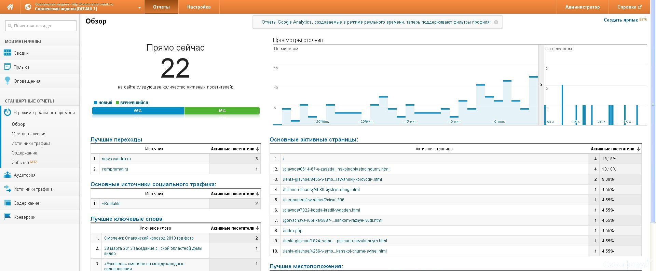656x271 pixels.
Task: Click the 18,18% value in row 1
Action: [609, 159]
